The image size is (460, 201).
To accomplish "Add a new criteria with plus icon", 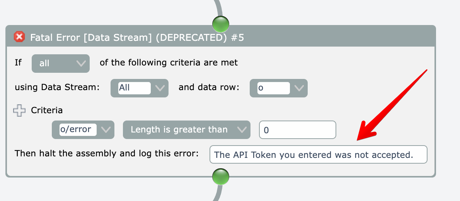I will point(19,111).
